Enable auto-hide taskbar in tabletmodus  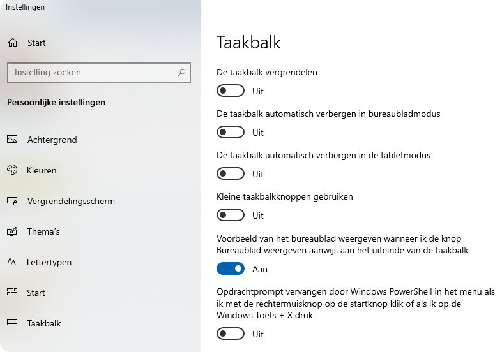[x=231, y=174]
